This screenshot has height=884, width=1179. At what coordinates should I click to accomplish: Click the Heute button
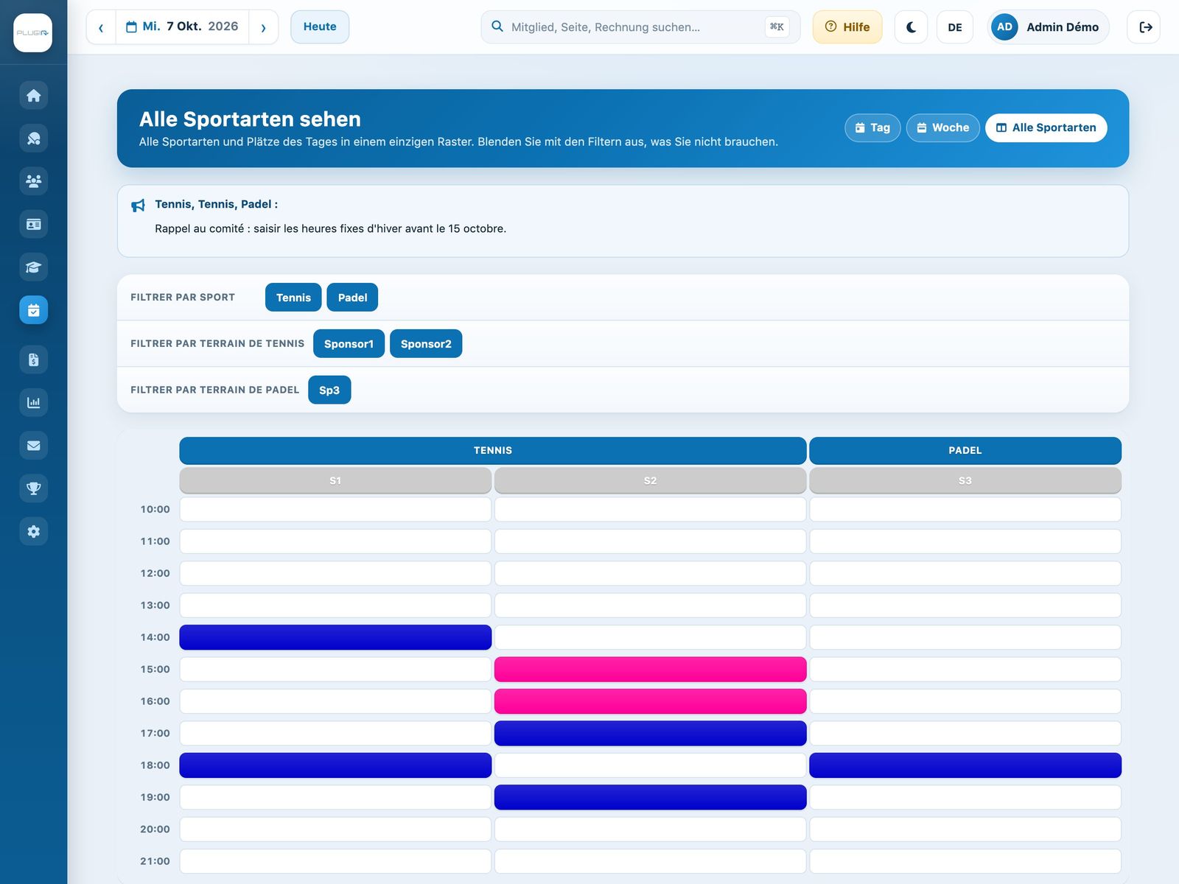pos(320,27)
